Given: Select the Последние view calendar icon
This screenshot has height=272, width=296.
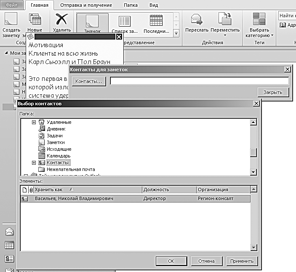Looking at the screenshot, I should 156,20.
